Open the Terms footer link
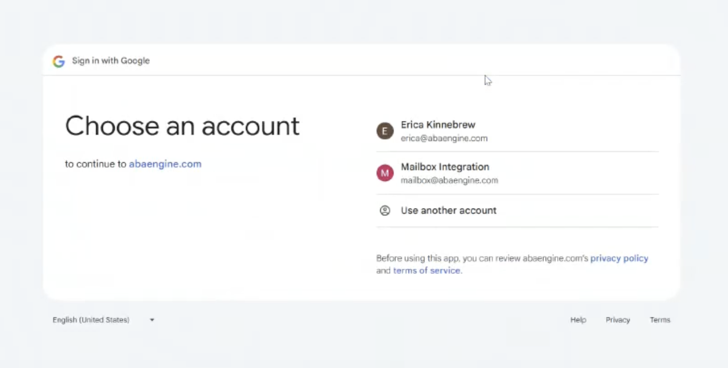The image size is (728, 368). tap(660, 320)
